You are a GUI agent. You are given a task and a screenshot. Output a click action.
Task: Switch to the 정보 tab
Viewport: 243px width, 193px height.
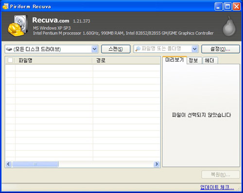click(194, 60)
